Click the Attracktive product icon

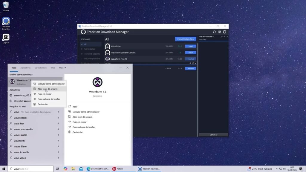(x=108, y=46)
